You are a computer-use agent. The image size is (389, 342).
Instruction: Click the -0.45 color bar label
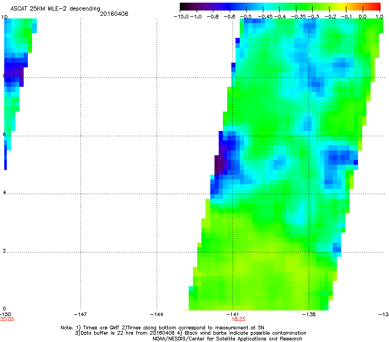pos(265,17)
